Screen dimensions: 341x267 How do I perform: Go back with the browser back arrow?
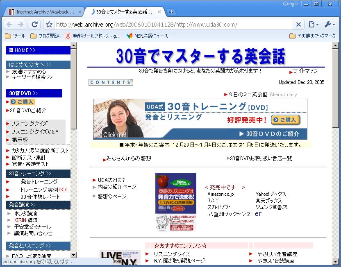[9, 24]
